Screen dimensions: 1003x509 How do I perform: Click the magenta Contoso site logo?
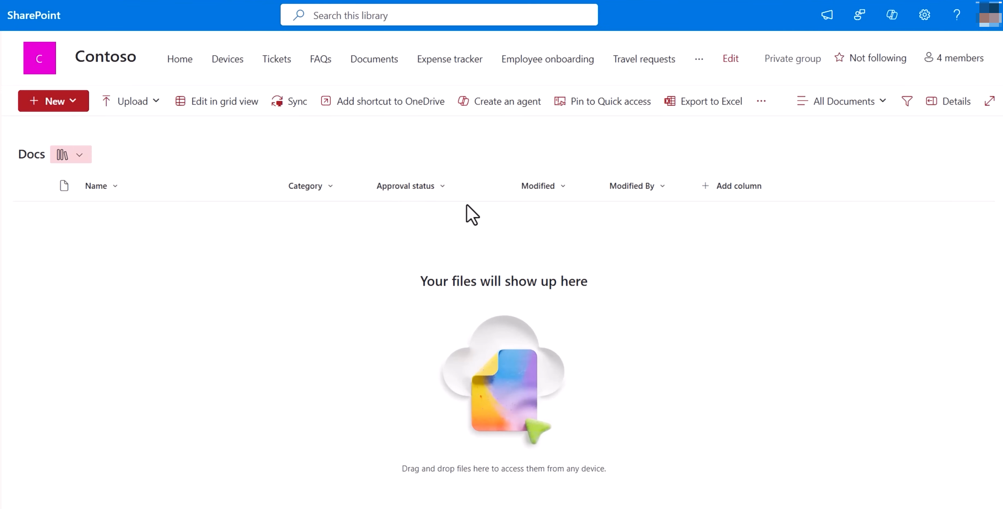click(x=39, y=58)
